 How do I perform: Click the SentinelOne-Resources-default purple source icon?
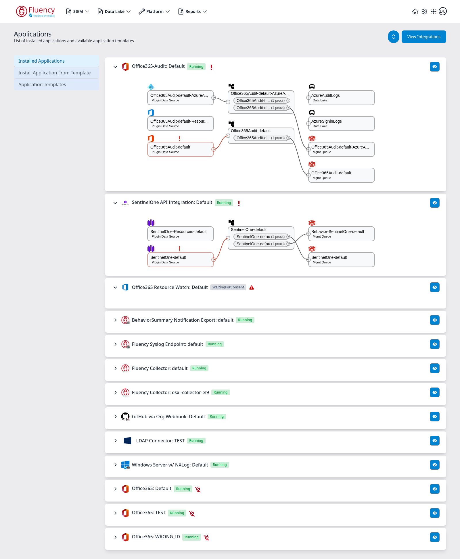151,223
